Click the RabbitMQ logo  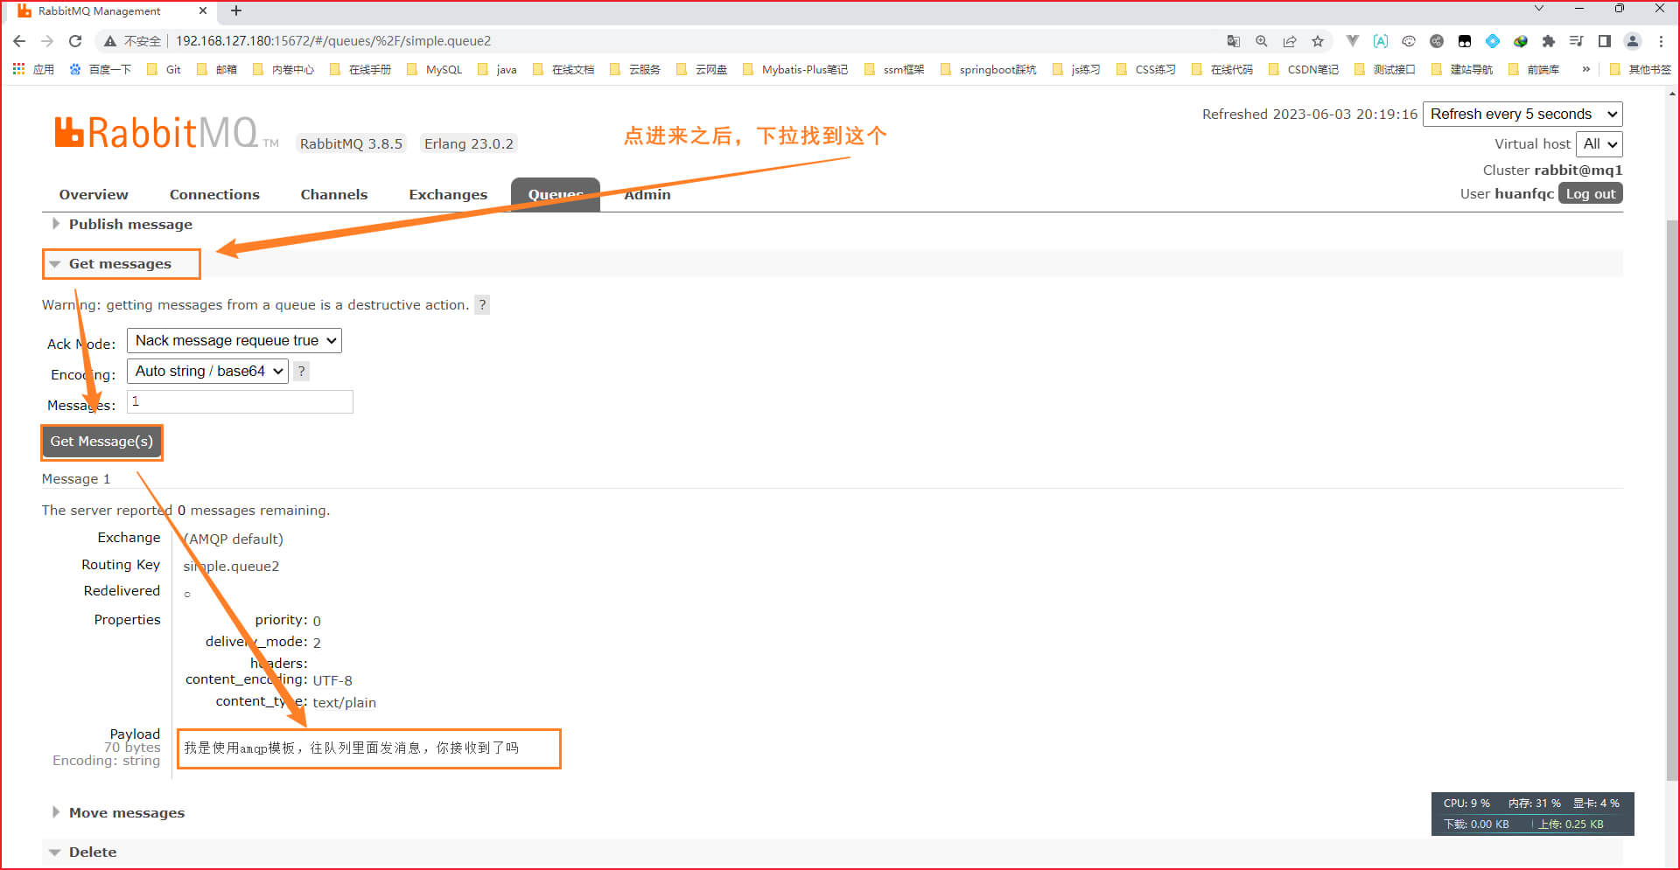coord(166,133)
